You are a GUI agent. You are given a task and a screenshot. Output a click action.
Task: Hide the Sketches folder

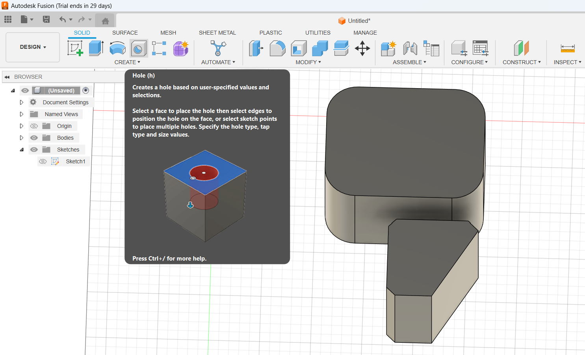click(x=34, y=150)
